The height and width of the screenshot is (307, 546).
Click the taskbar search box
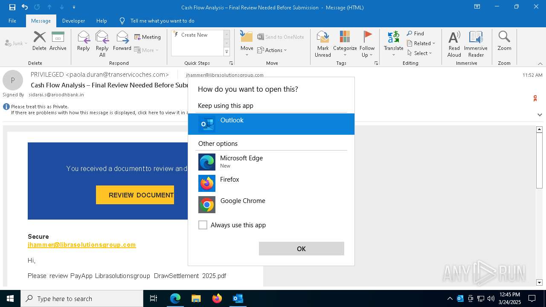(x=82, y=298)
